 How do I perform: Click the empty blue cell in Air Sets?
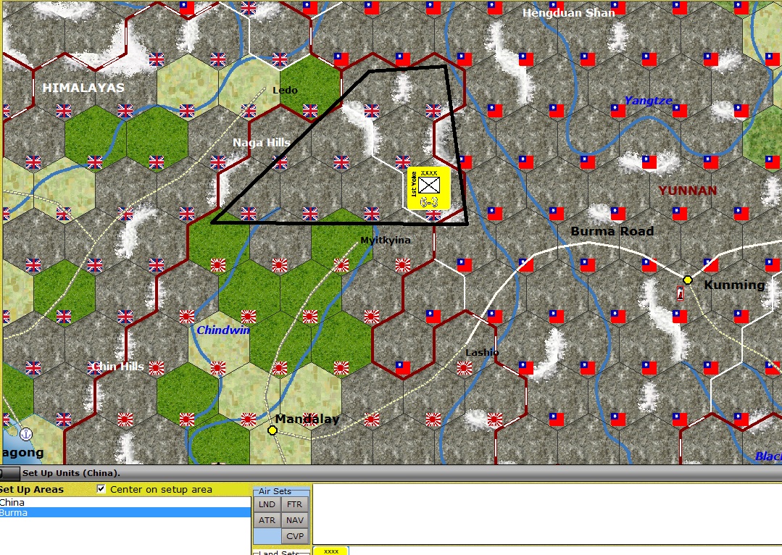tap(267, 535)
